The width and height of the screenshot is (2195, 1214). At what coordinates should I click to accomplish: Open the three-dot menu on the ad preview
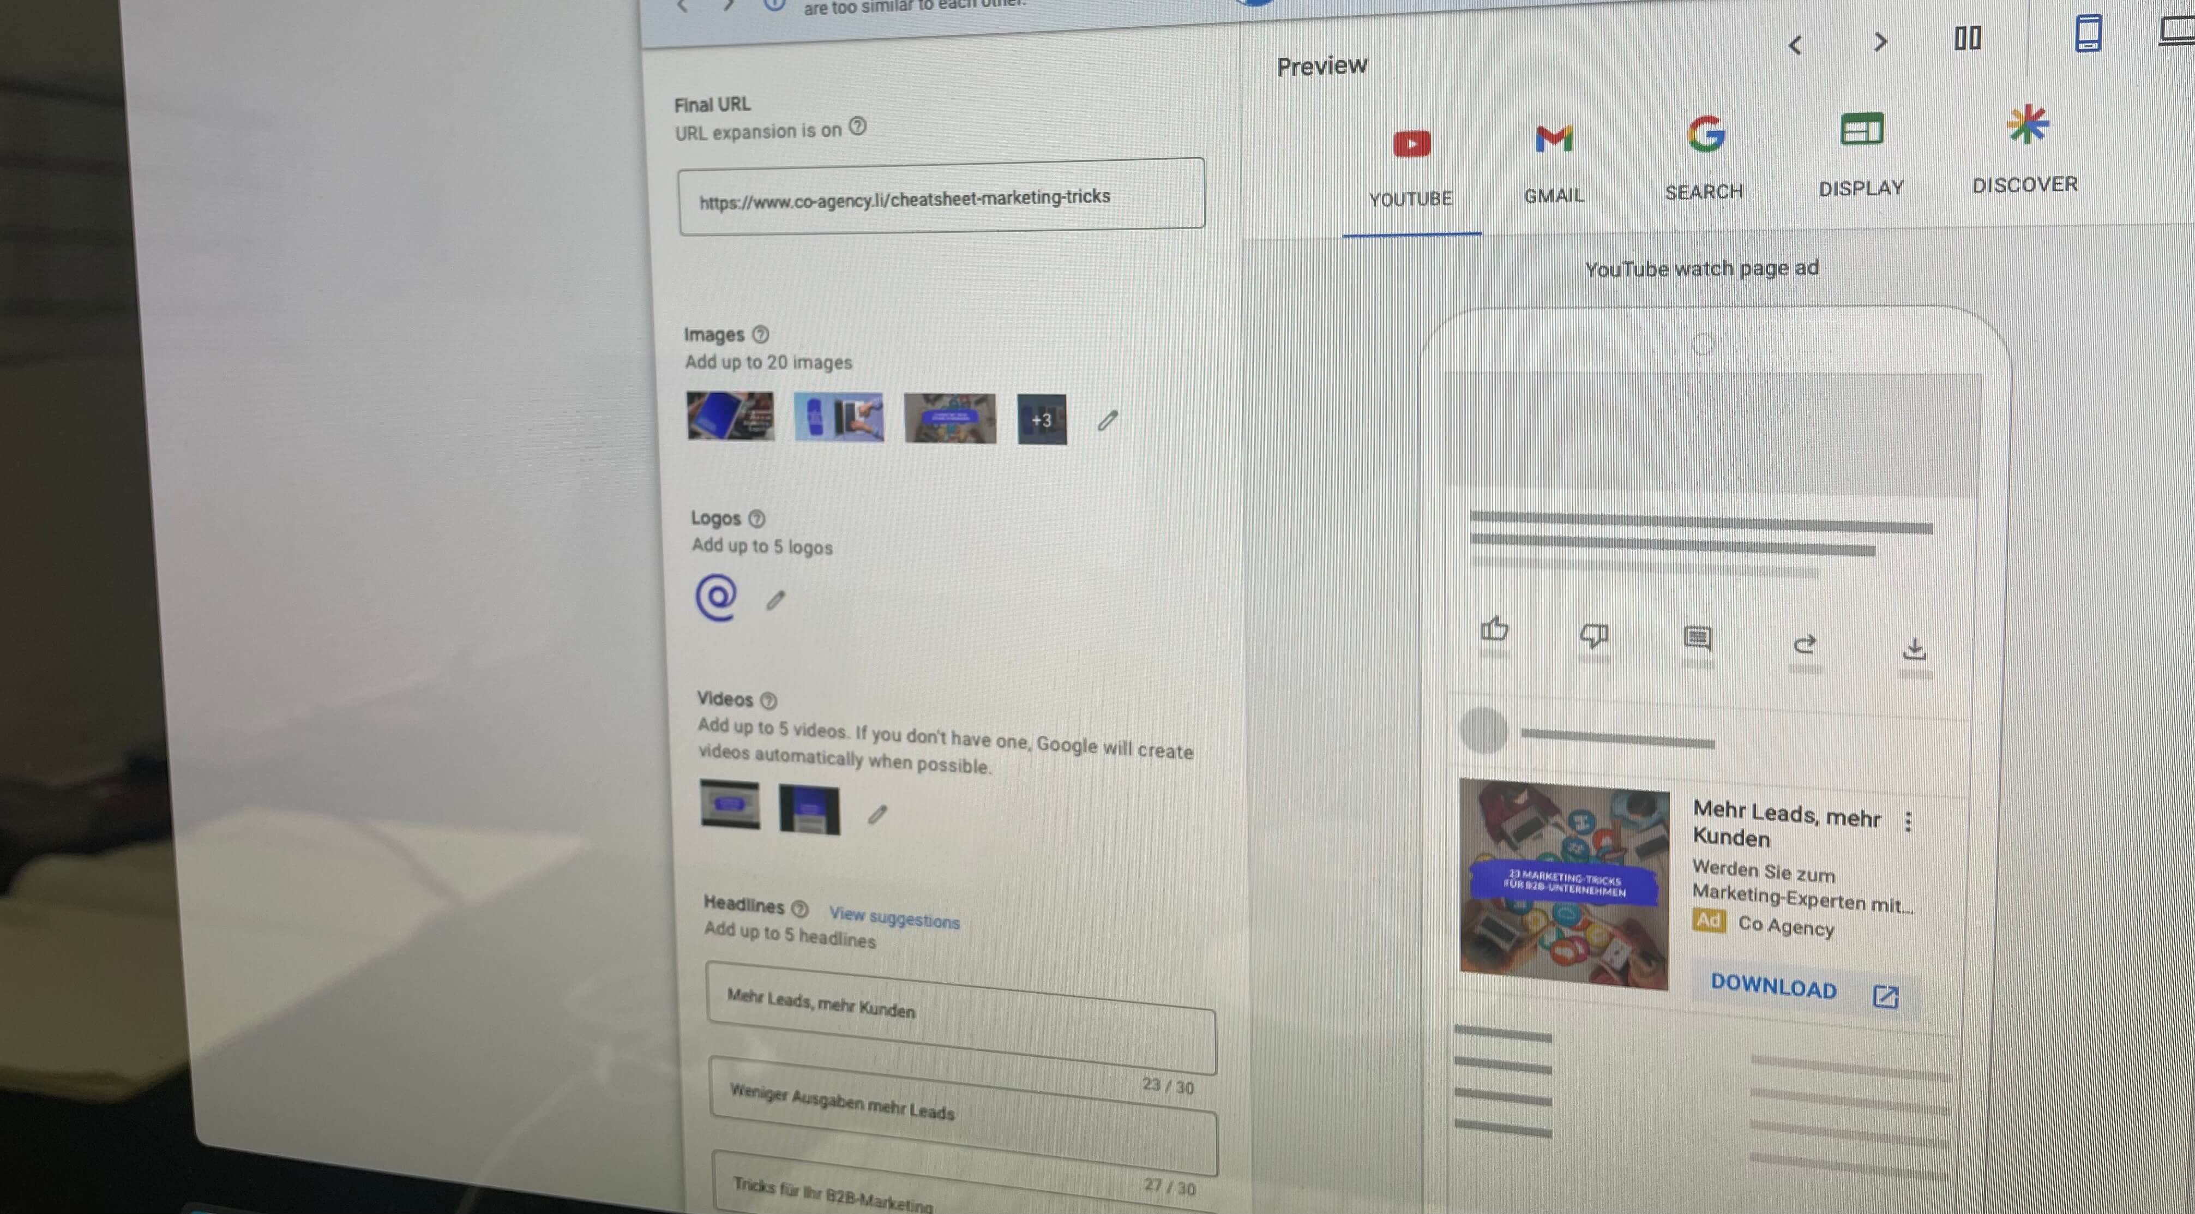(1909, 821)
